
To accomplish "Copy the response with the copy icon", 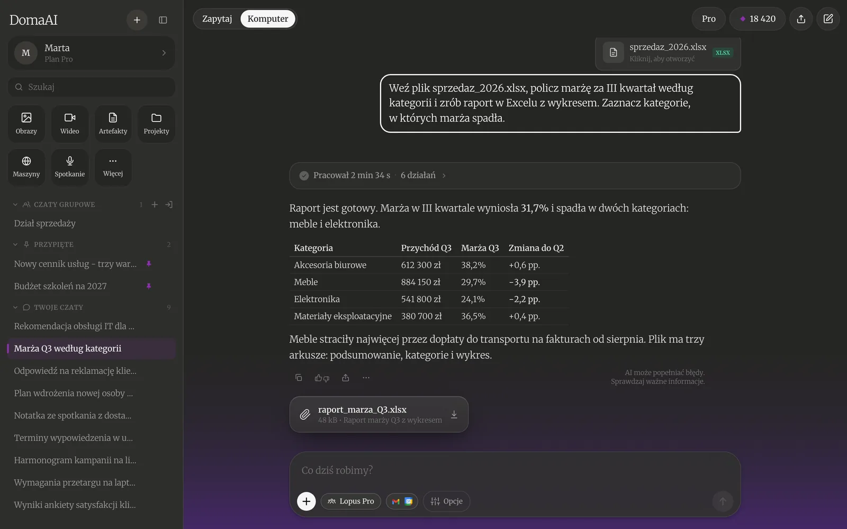I will coord(299,378).
